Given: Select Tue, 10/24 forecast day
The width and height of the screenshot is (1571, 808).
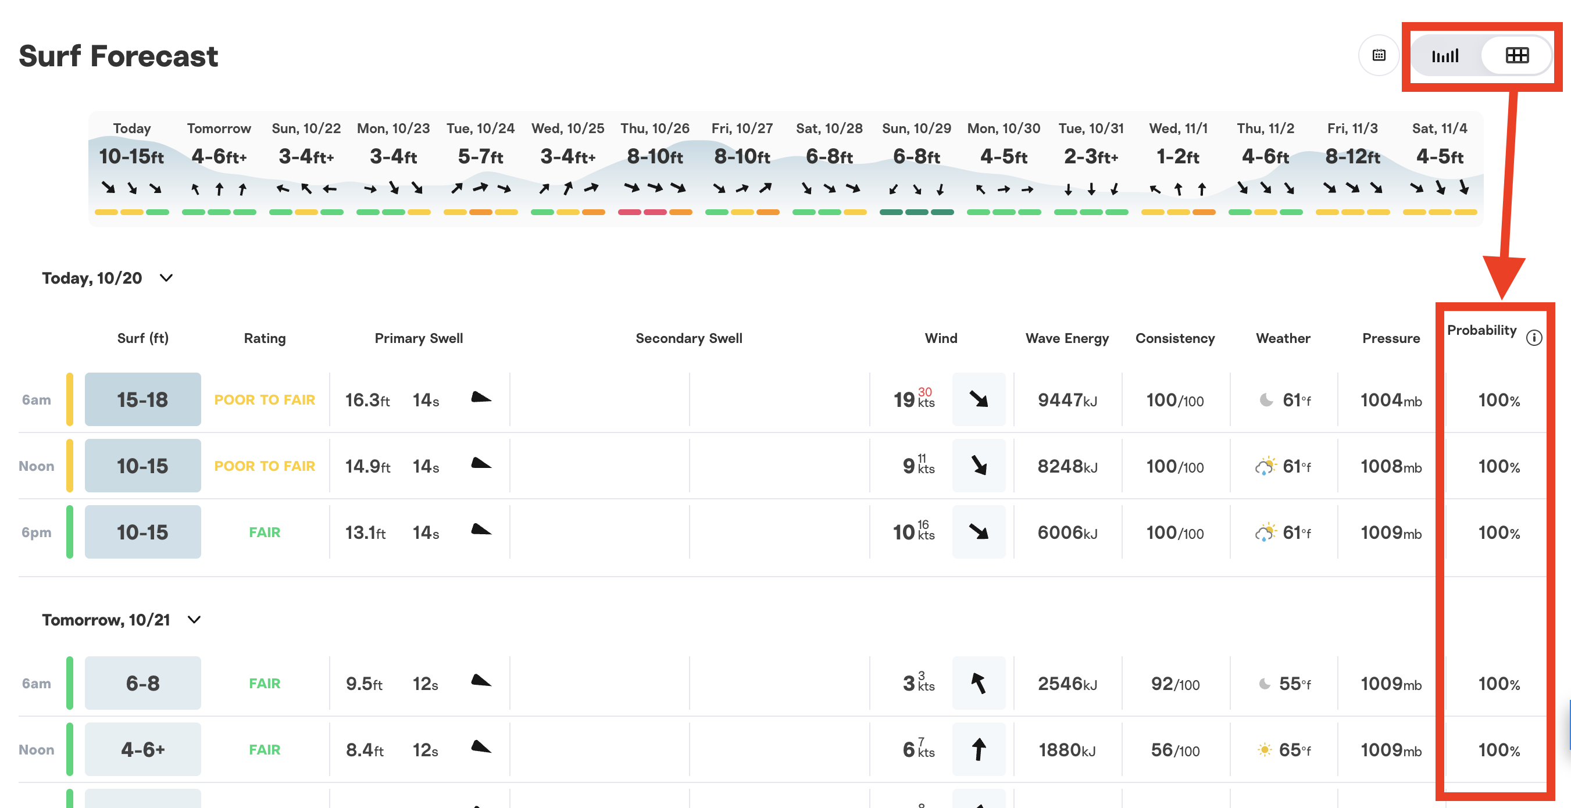Looking at the screenshot, I should coord(481,169).
